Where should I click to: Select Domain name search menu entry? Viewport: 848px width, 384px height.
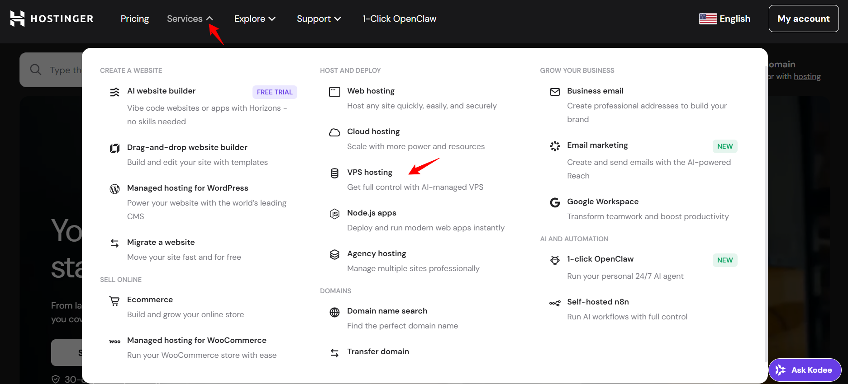[387, 311]
